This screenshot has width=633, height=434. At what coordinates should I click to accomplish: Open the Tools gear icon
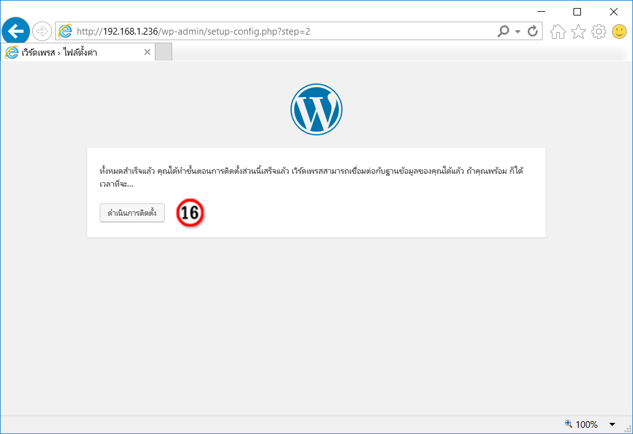(x=599, y=32)
